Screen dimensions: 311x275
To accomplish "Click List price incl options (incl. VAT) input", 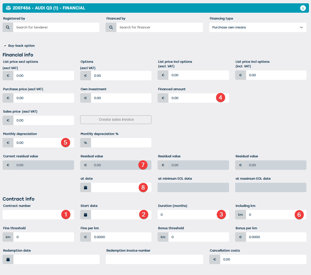I will tap(276, 75).
